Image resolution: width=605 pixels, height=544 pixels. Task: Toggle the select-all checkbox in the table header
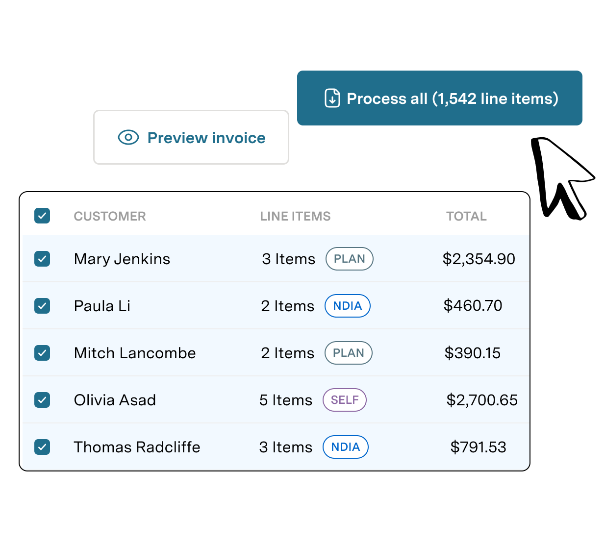tap(42, 216)
